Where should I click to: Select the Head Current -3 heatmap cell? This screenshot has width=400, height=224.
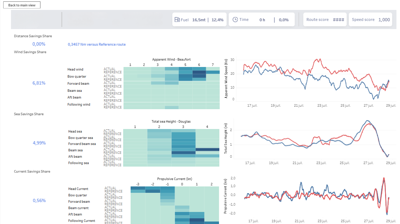tap(138, 188)
